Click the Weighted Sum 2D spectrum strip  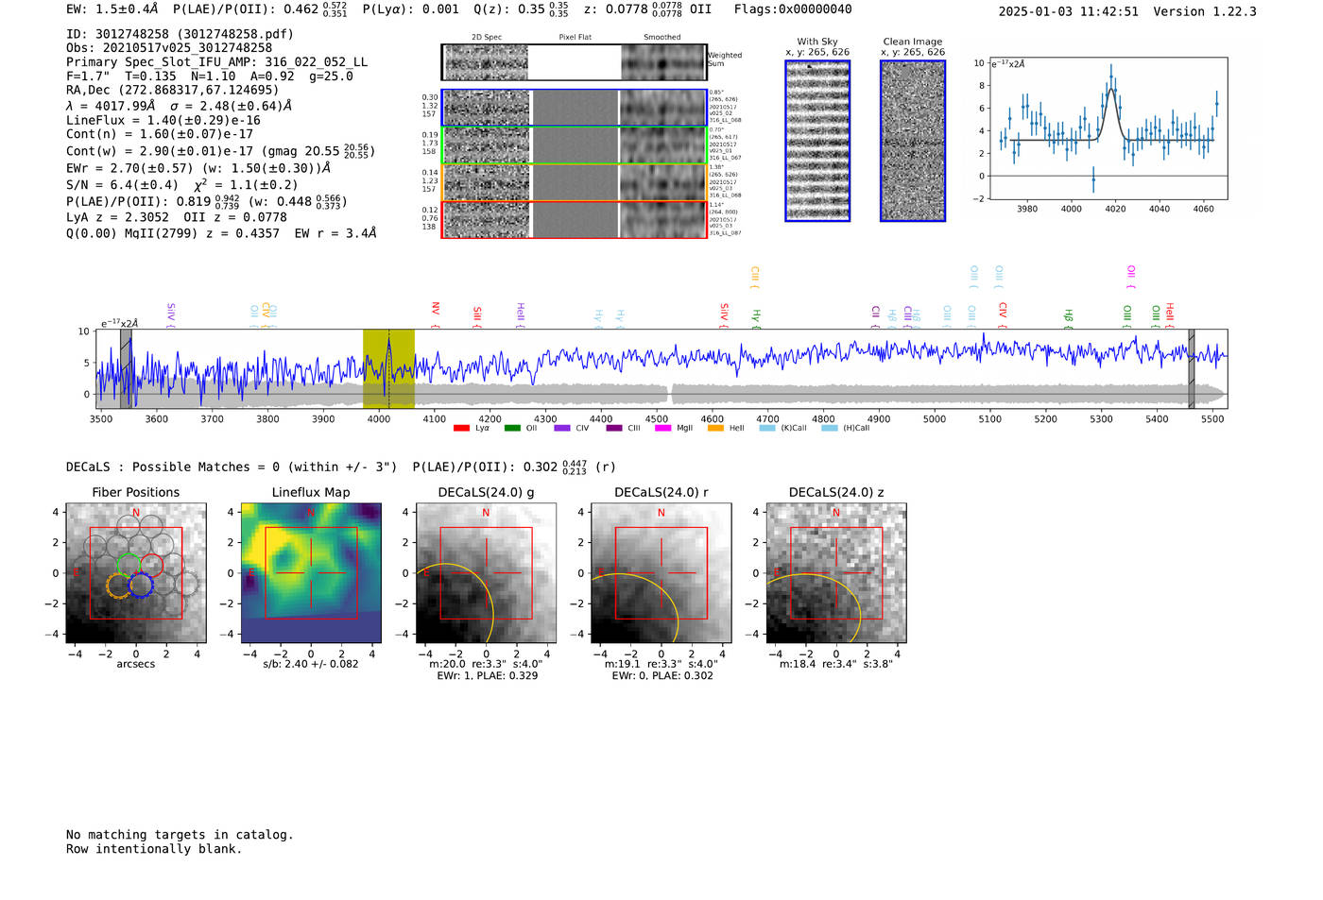point(575,62)
